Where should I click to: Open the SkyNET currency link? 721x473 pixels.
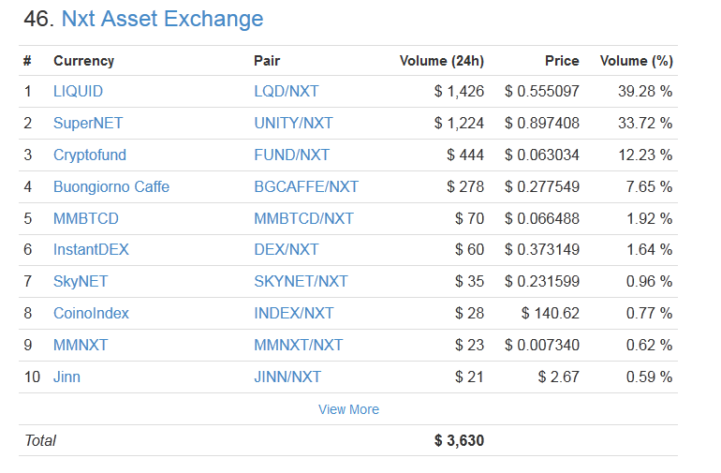pyautogui.click(x=81, y=281)
